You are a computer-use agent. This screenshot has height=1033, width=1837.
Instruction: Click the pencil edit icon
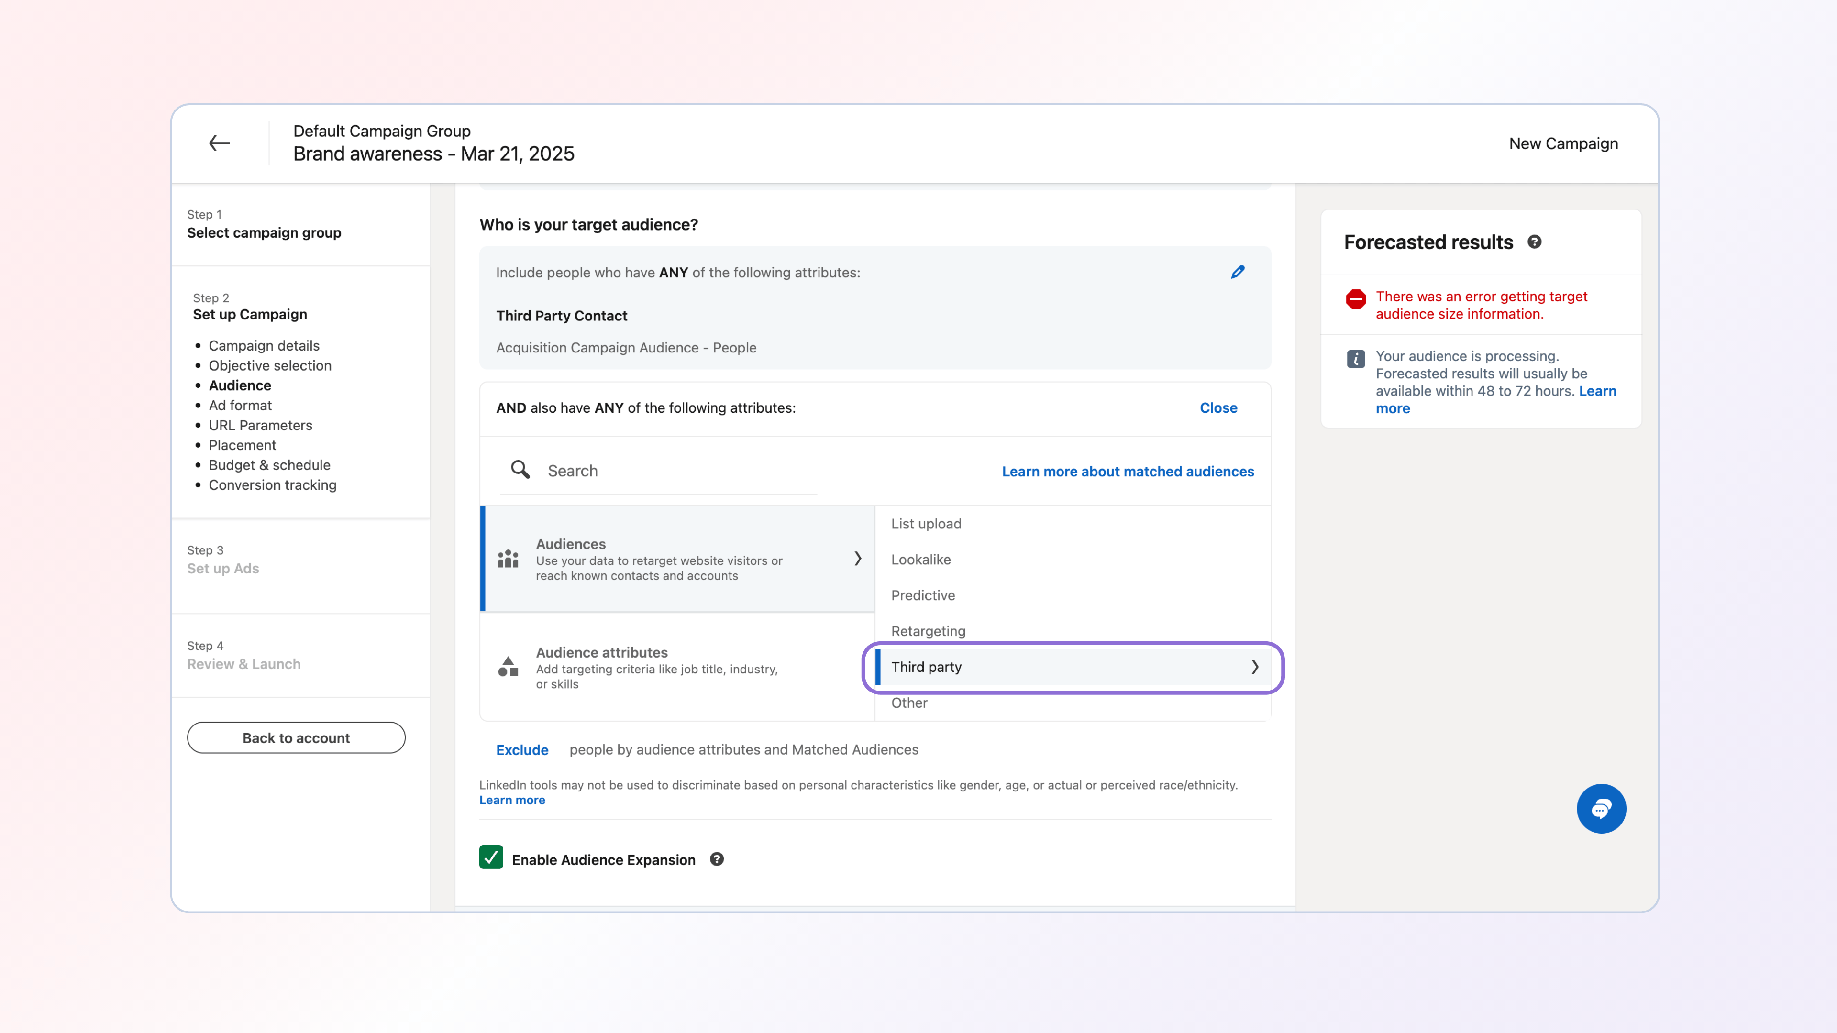click(1237, 272)
